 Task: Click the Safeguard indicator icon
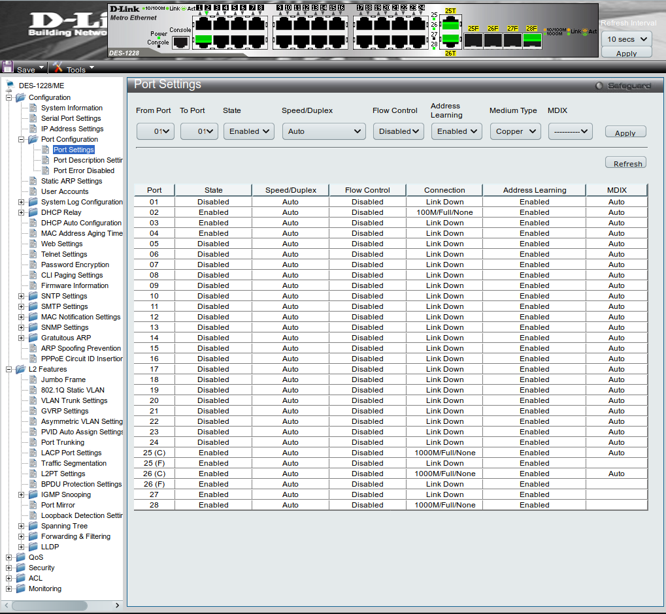[x=599, y=86]
